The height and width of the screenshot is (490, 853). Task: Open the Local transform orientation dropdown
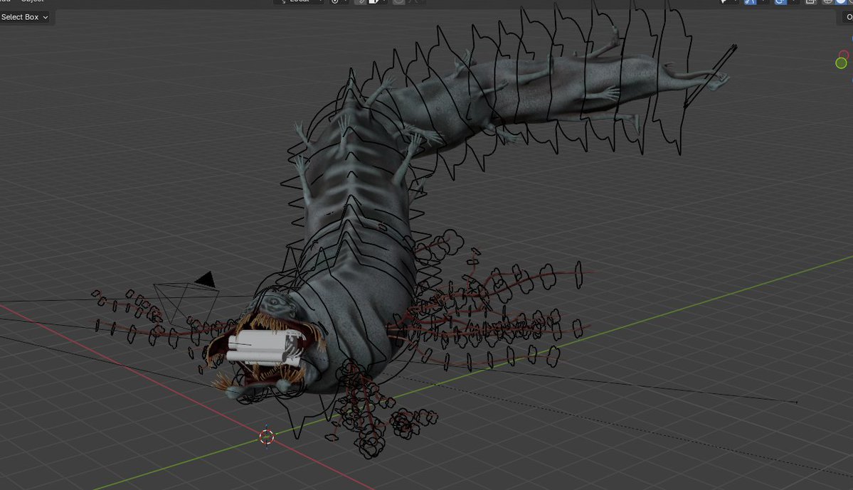[300, 1]
